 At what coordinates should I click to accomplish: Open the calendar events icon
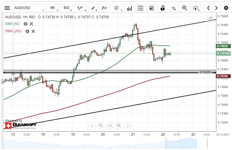point(140,8)
